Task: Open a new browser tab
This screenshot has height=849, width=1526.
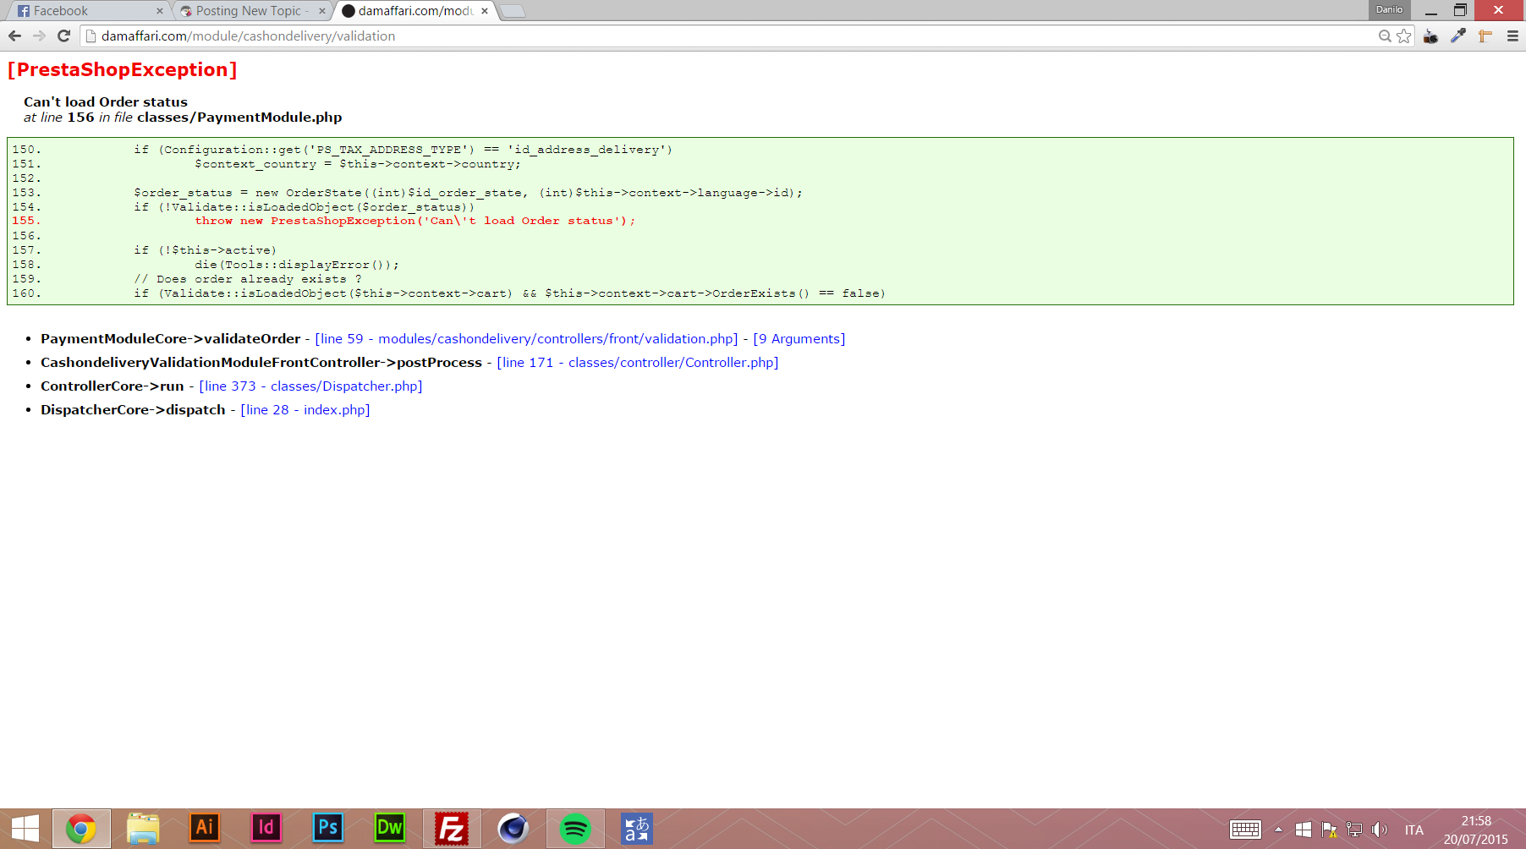Action: point(513,11)
